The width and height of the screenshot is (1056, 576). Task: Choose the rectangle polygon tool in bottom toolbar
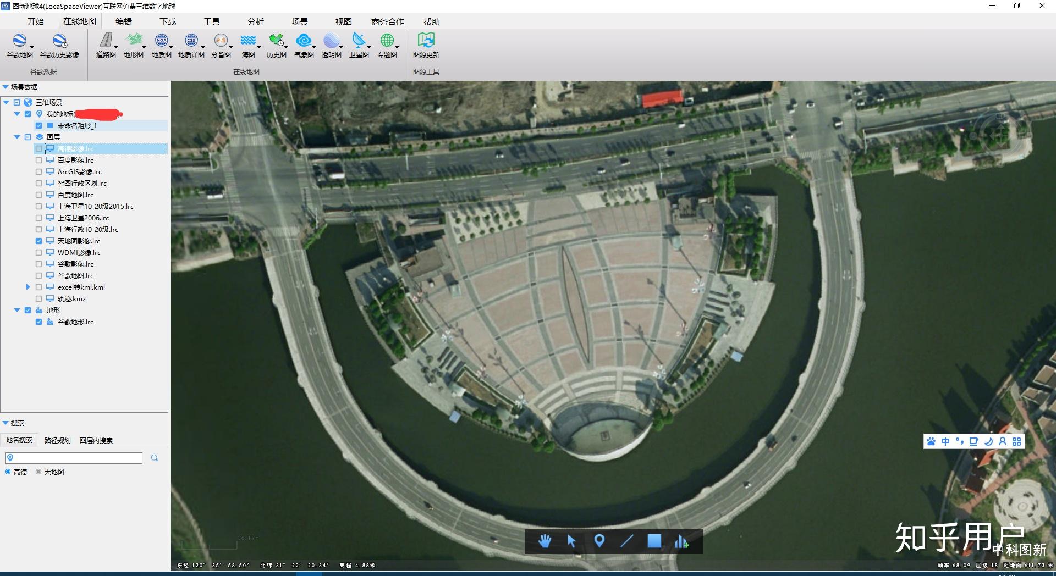(x=654, y=541)
